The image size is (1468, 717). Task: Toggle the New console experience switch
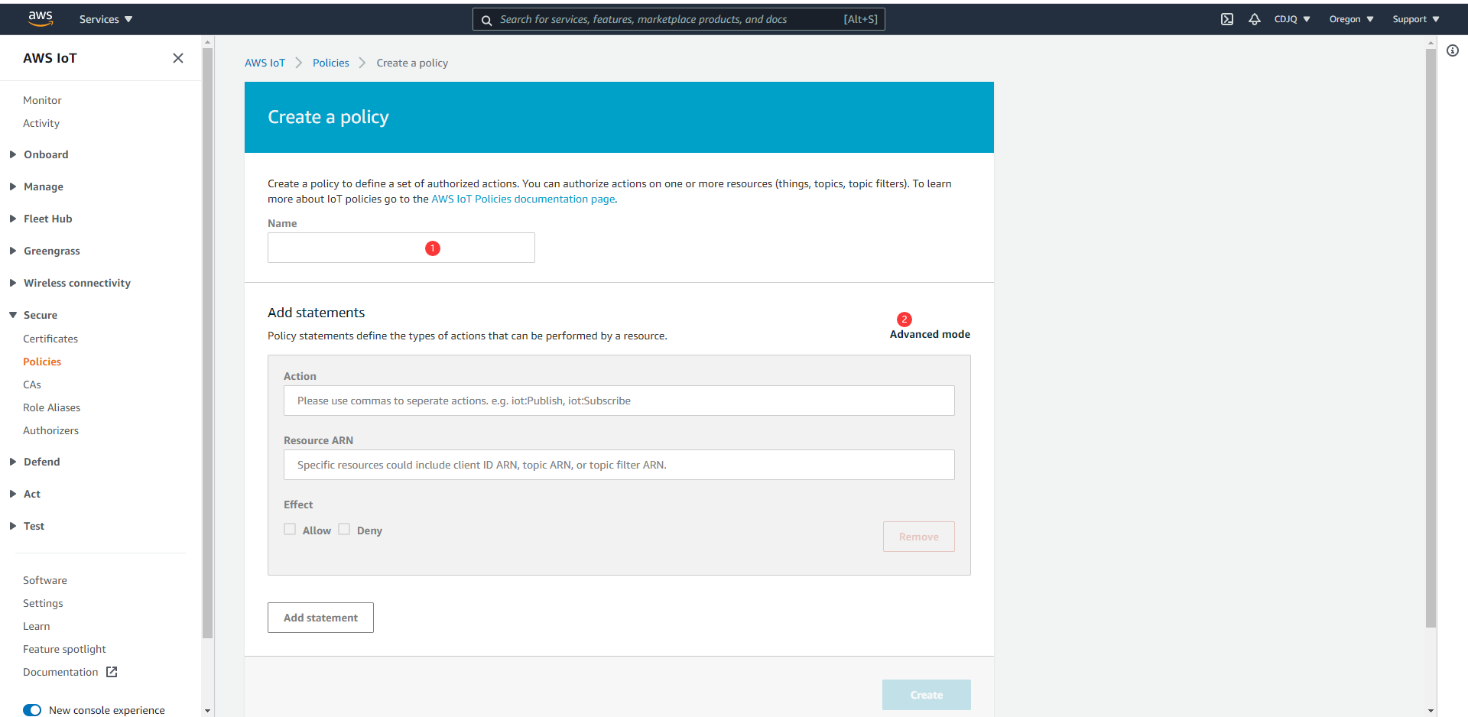[x=32, y=710]
